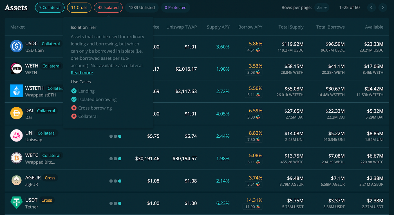Viewport: 394px width, 215px height.
Task: Click WBTC price $30,191.46
Action: (147, 159)
